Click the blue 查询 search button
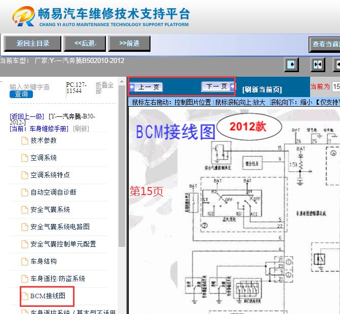 click(21, 94)
